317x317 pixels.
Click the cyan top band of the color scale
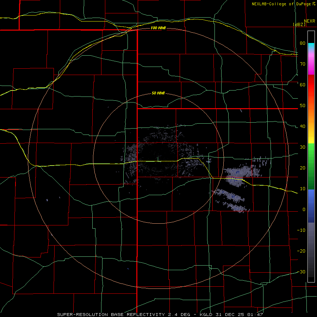(311, 46)
